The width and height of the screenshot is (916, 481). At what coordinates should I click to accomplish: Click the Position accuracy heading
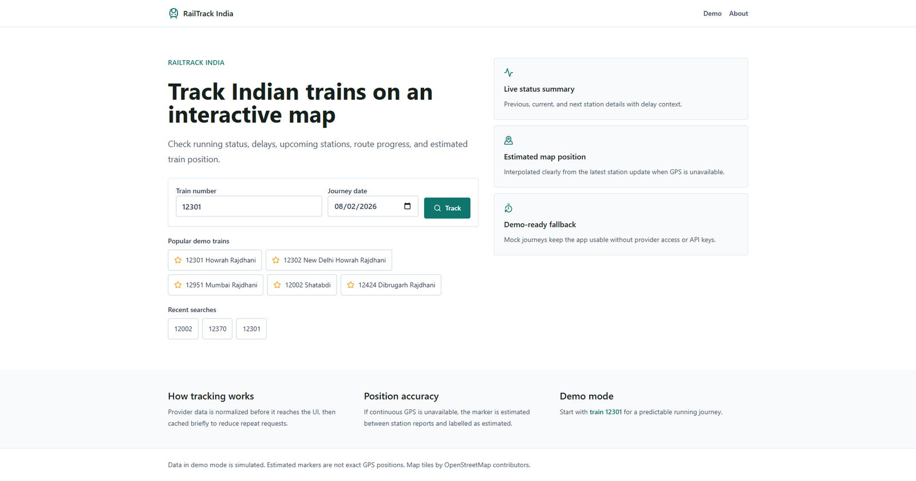pos(401,396)
